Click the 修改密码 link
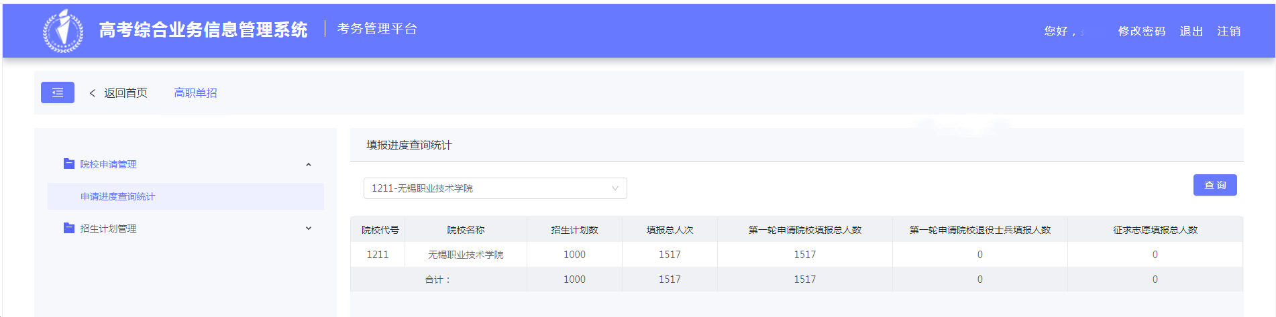 [x=1141, y=31]
